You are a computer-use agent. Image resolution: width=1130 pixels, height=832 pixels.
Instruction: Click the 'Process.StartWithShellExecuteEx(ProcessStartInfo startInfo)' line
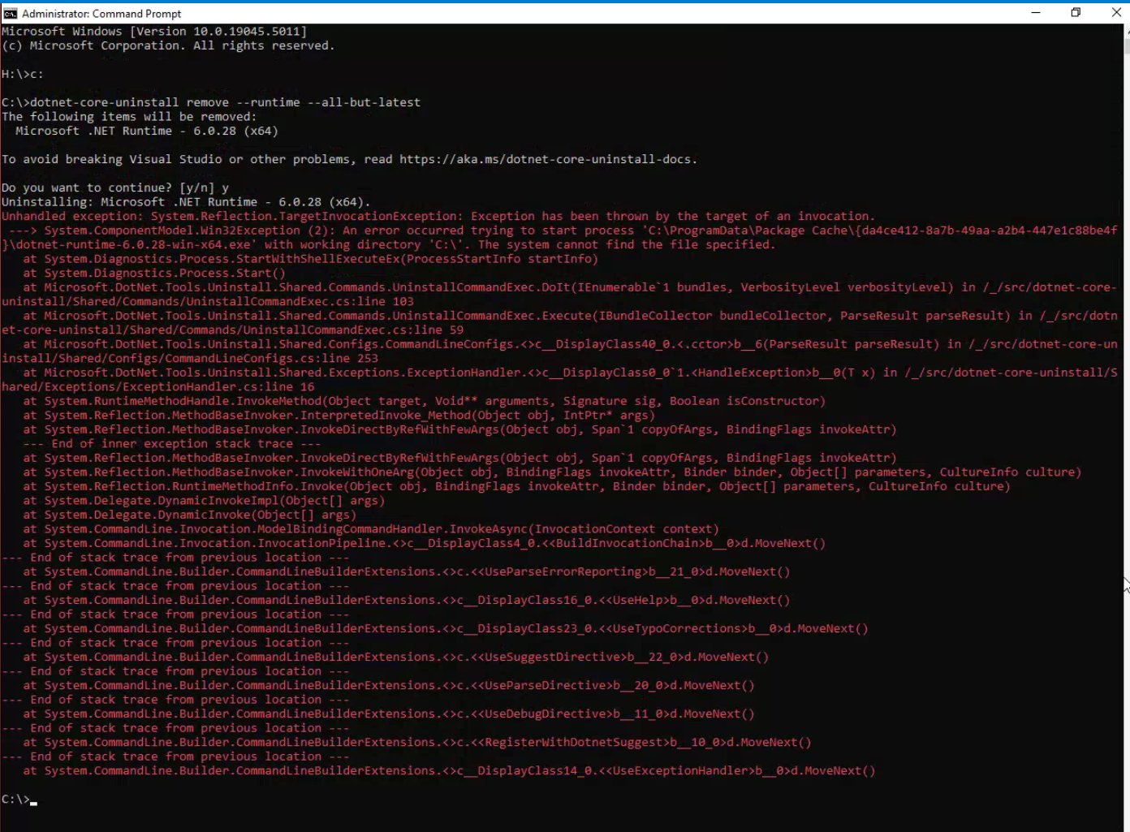coord(310,259)
